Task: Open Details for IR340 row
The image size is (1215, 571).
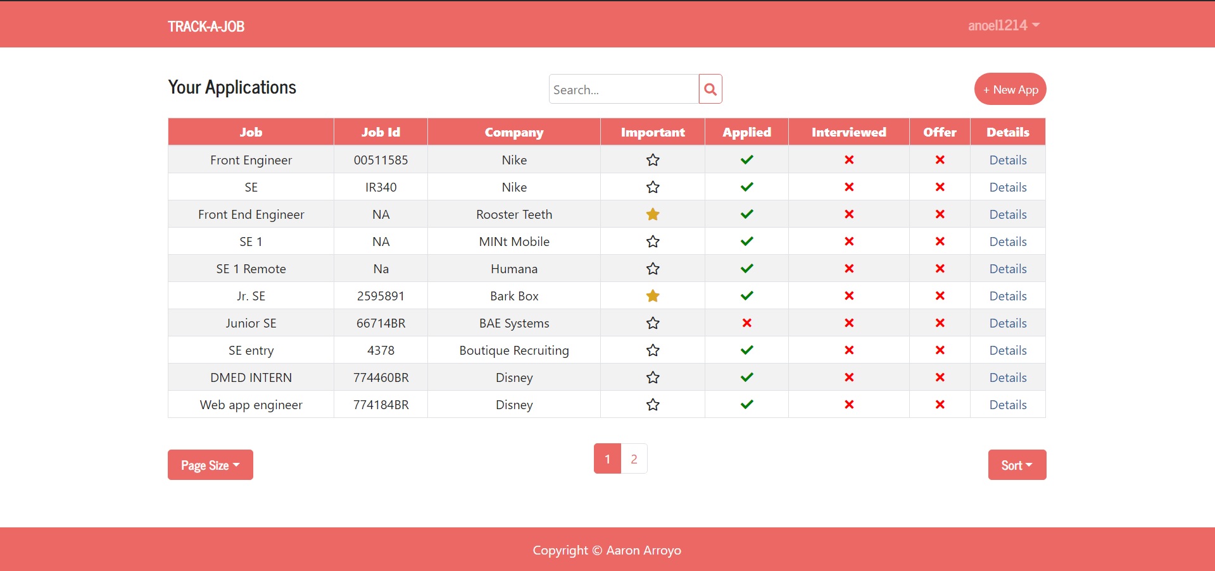Action: coord(1008,187)
